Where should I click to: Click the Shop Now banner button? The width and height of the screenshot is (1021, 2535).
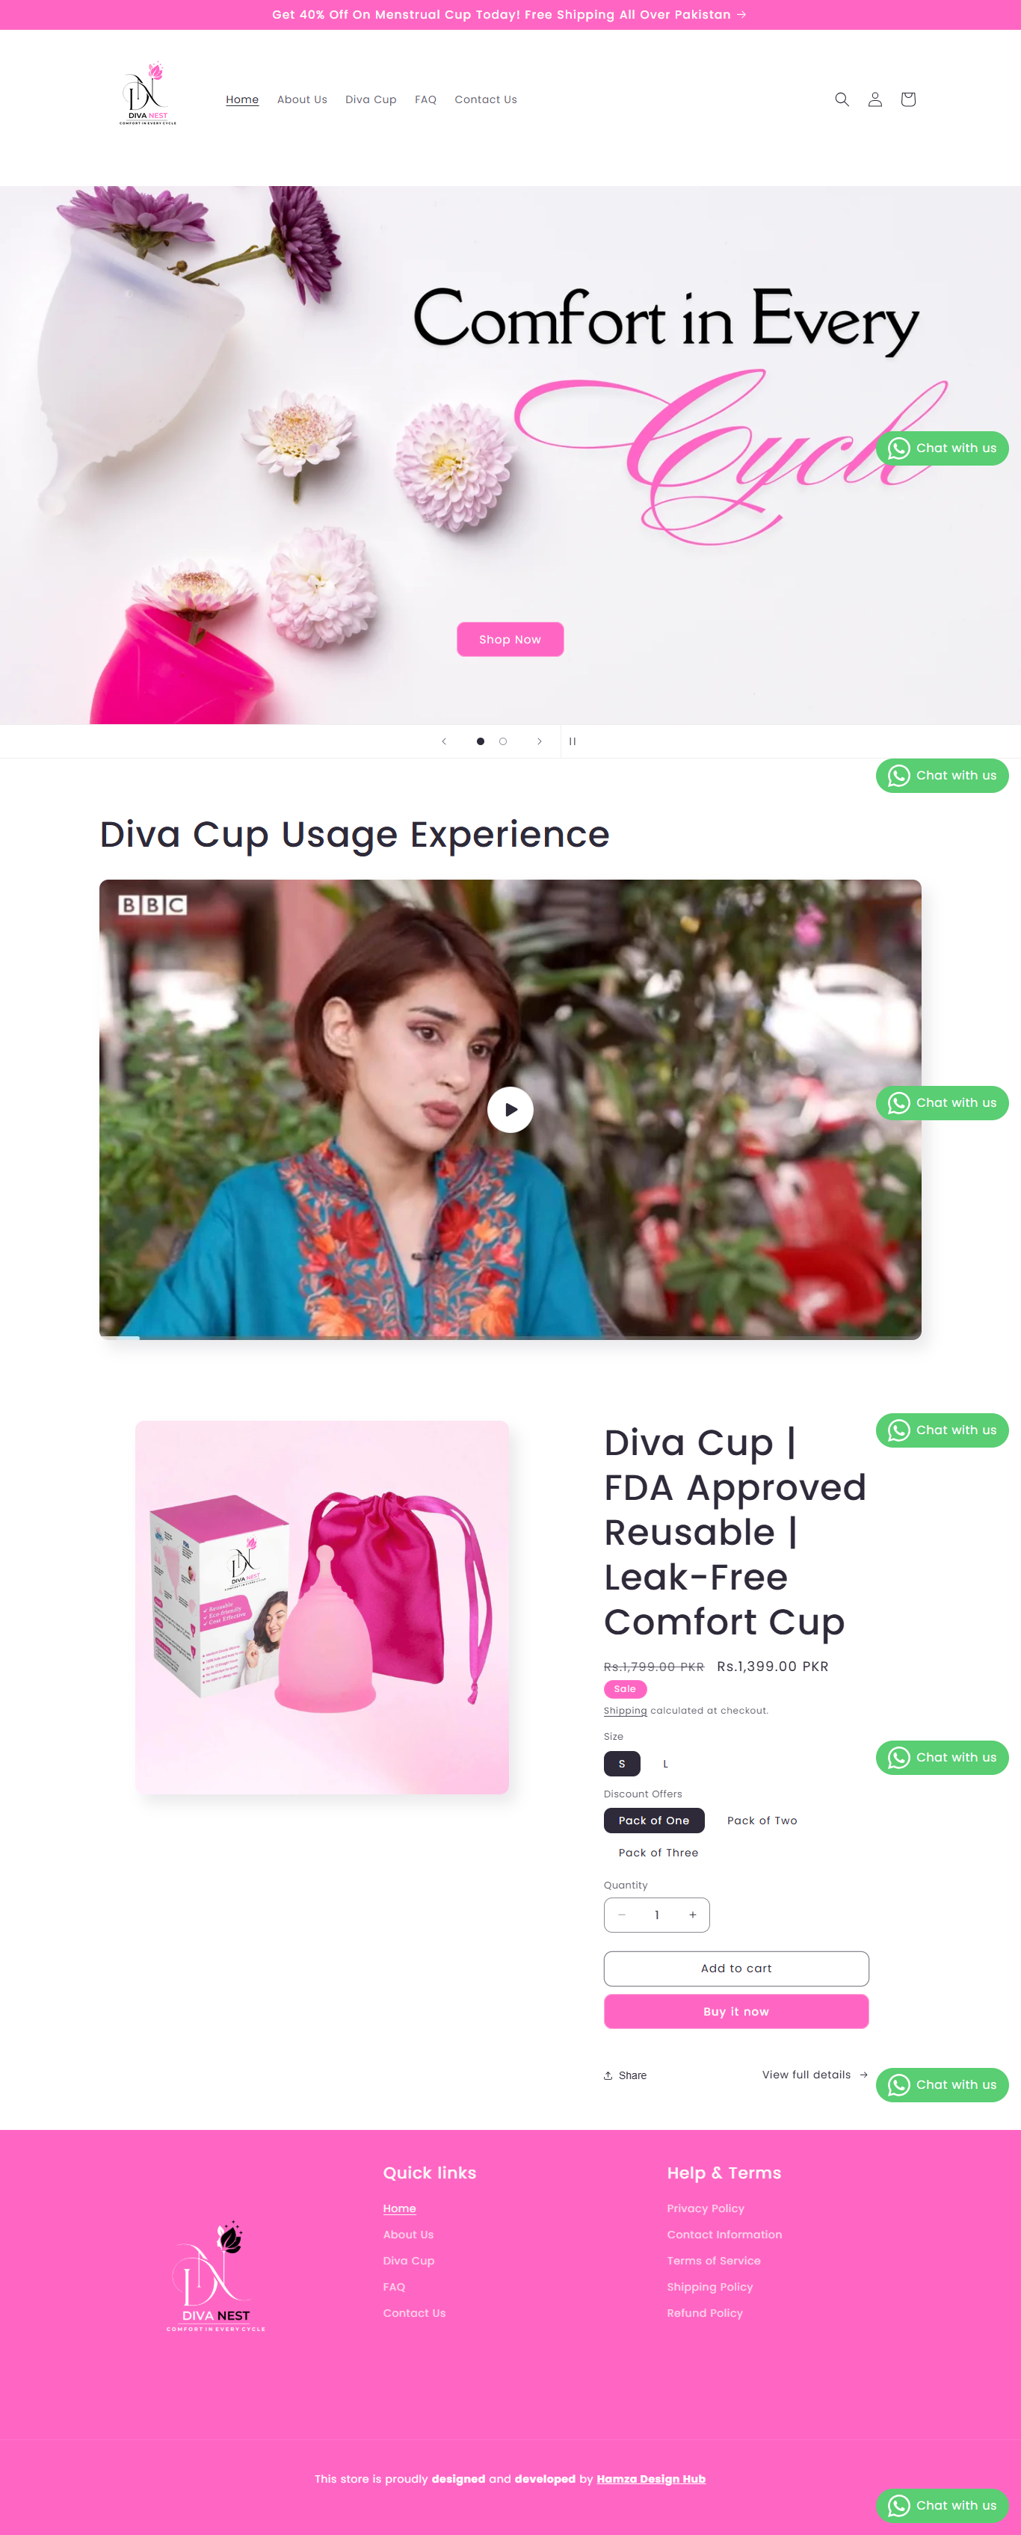(510, 640)
